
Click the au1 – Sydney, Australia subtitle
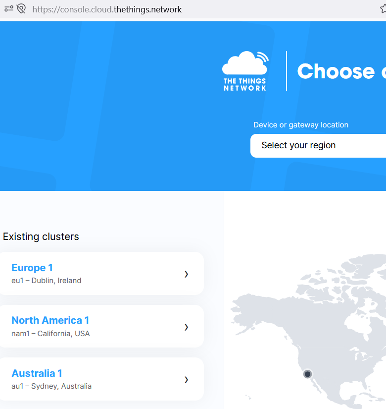[51, 386]
